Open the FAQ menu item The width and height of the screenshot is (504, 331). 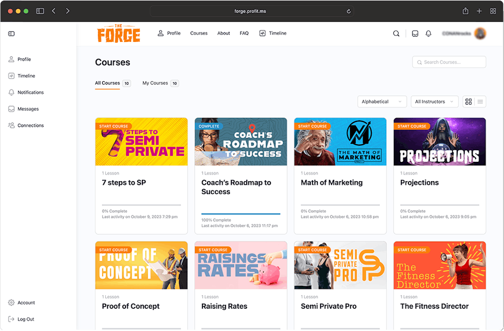(244, 33)
